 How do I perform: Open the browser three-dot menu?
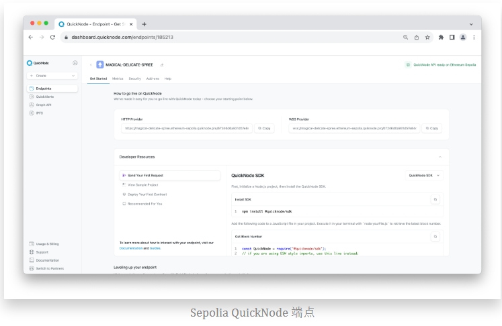tap(474, 38)
